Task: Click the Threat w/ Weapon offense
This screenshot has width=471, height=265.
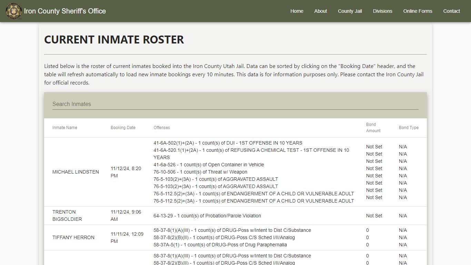Action: tap(200, 172)
